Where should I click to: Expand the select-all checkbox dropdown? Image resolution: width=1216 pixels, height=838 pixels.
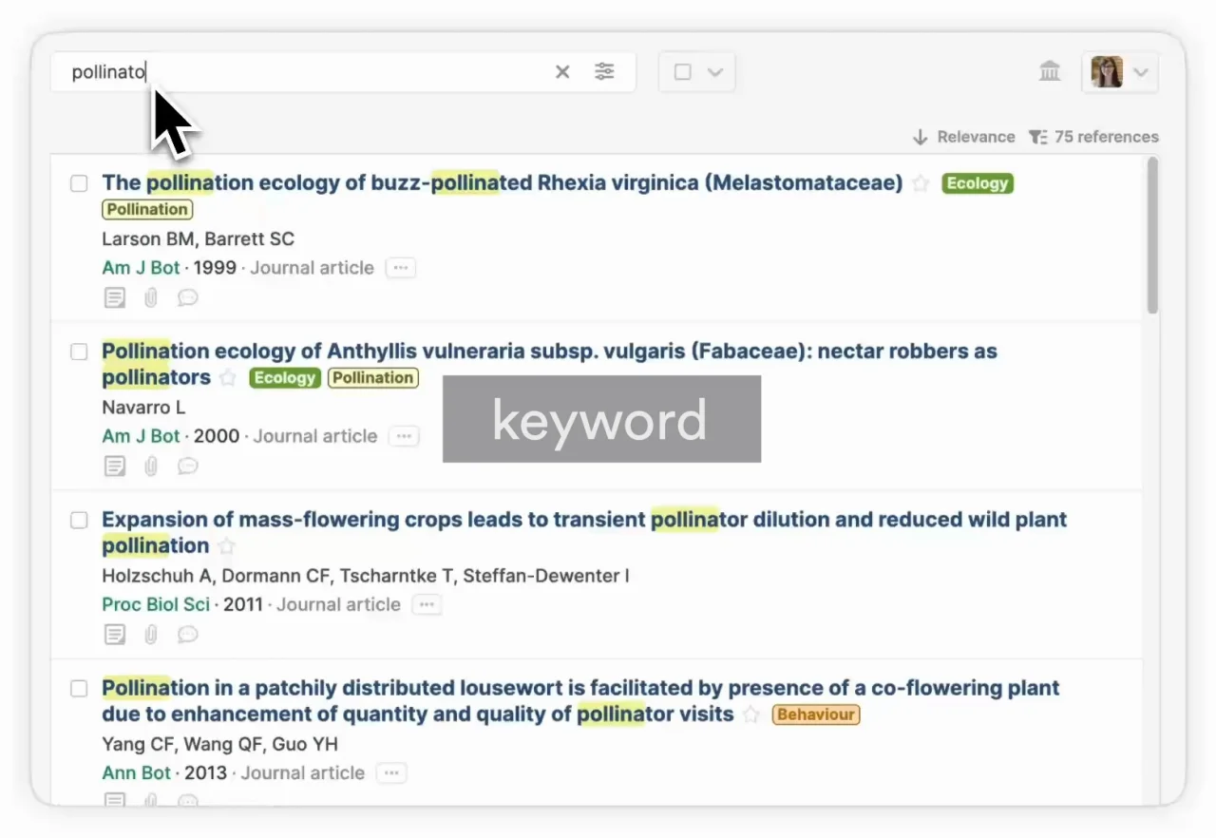tap(715, 72)
